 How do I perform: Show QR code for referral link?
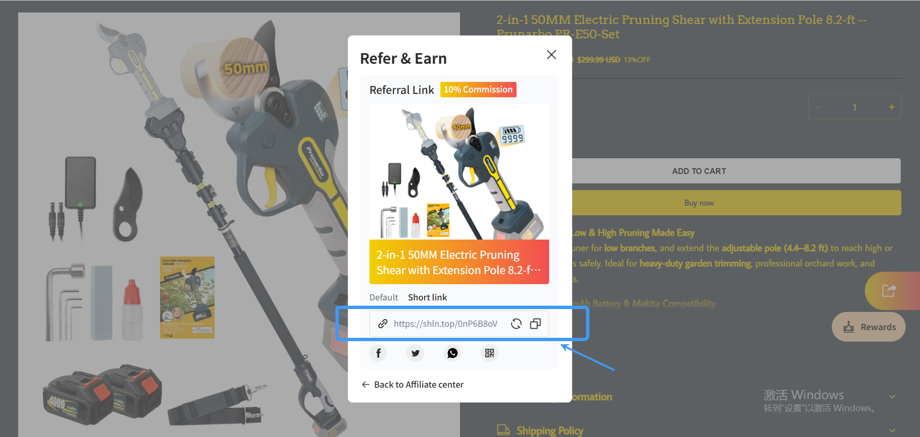[489, 353]
